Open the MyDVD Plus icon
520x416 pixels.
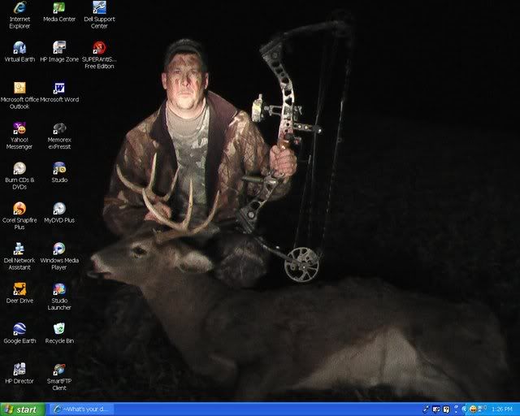coord(59,213)
